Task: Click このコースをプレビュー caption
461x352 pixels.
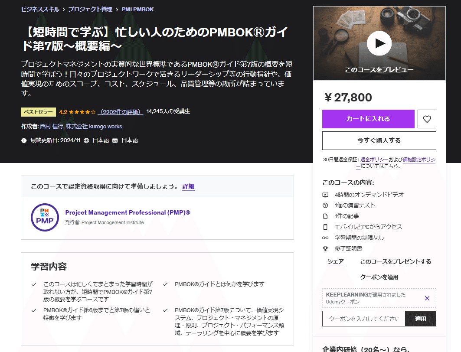Action: [x=379, y=70]
